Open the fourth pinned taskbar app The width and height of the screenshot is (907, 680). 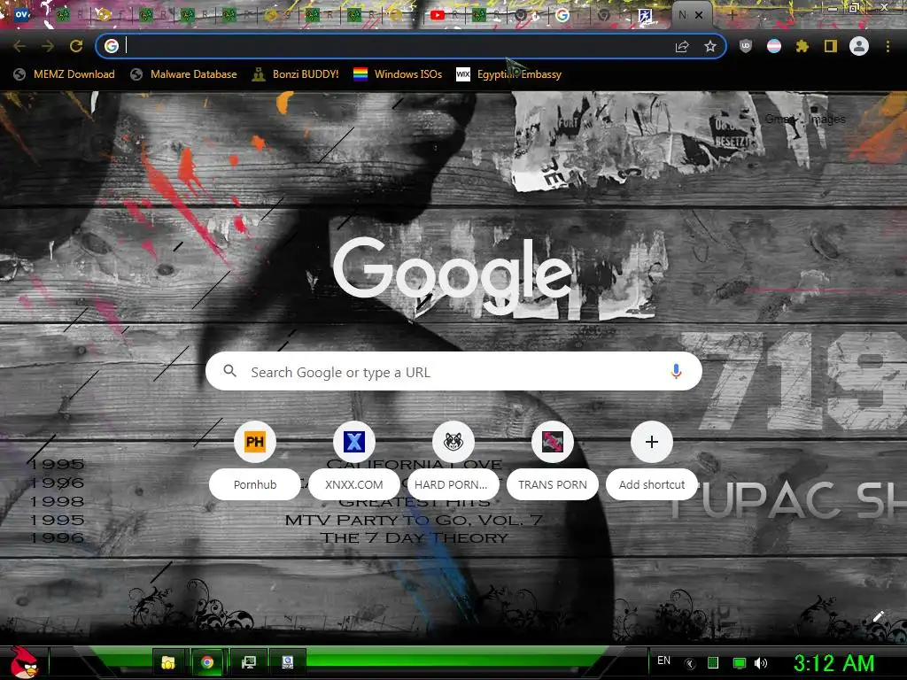pos(288,662)
